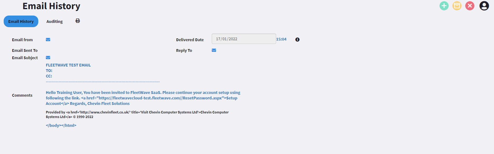This screenshot has width=494, height=154.
Task: Click the FLEETWAVE TEST EMAIL subject text
Action: (68, 65)
